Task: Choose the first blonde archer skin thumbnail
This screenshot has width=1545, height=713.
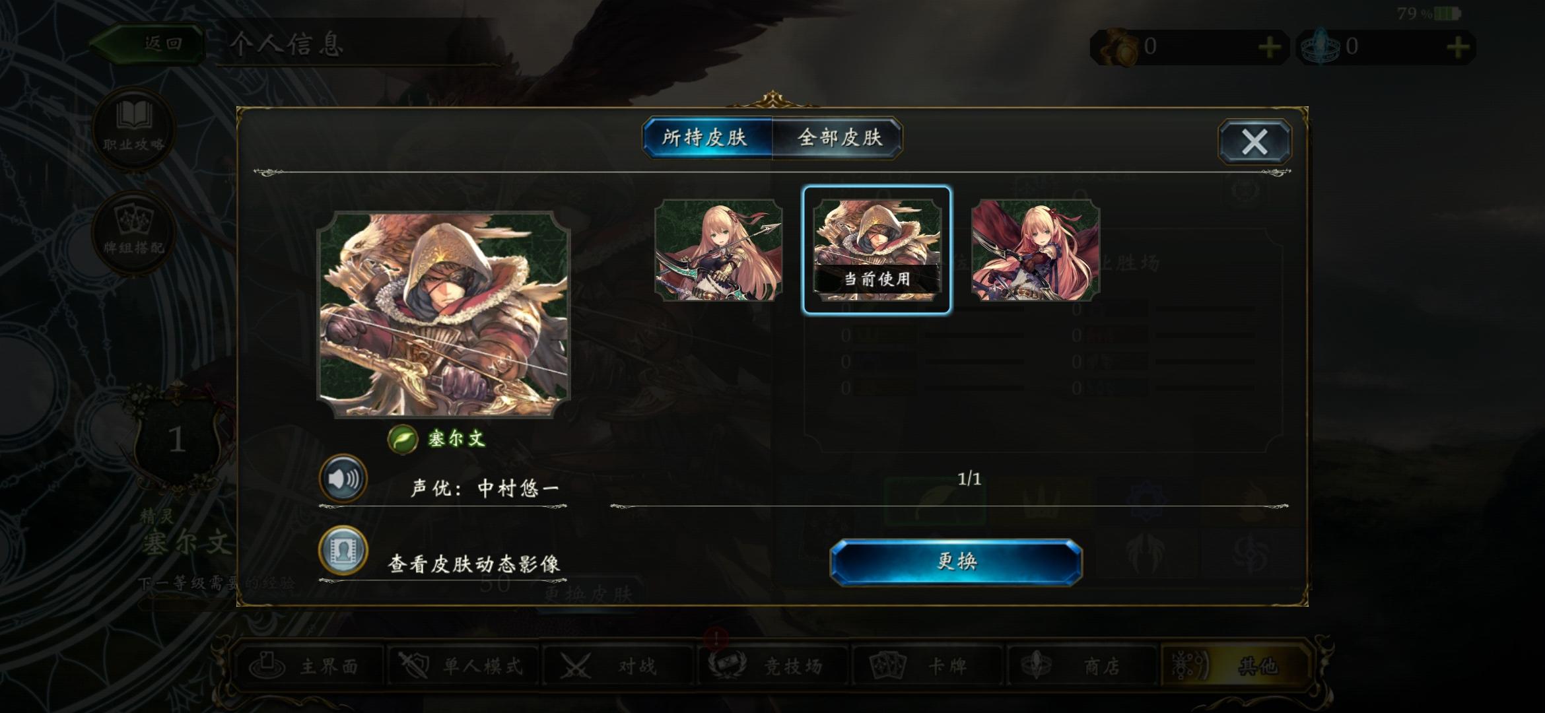Action: click(718, 250)
